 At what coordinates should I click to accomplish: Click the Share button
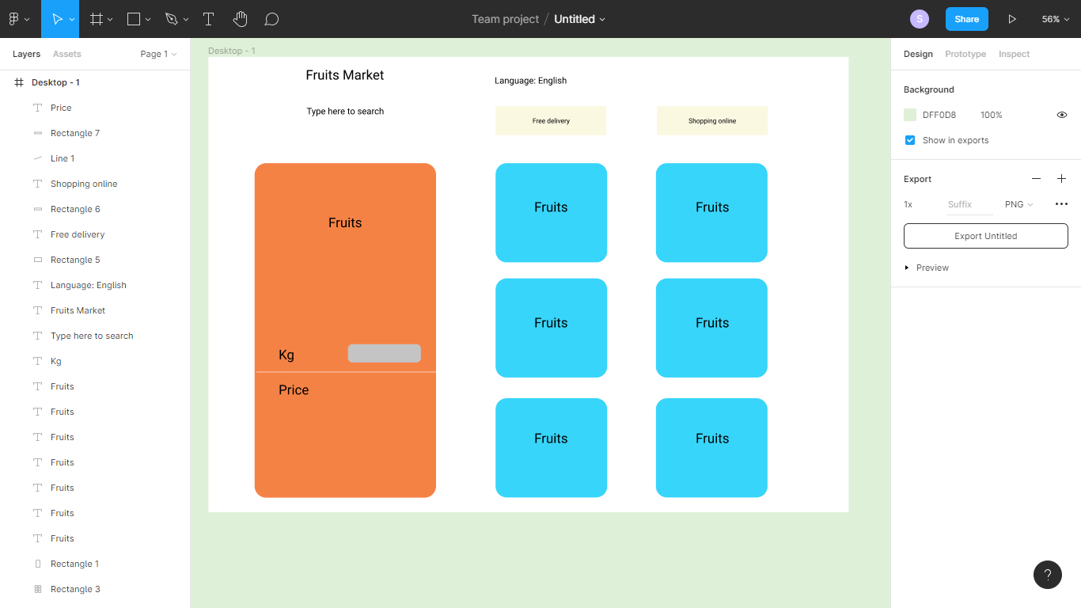click(x=966, y=18)
